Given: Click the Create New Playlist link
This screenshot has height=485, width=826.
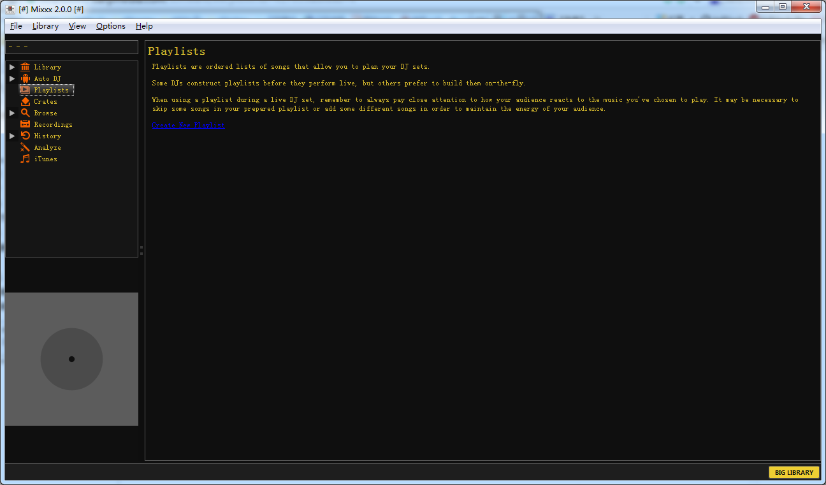Looking at the screenshot, I should (x=188, y=125).
